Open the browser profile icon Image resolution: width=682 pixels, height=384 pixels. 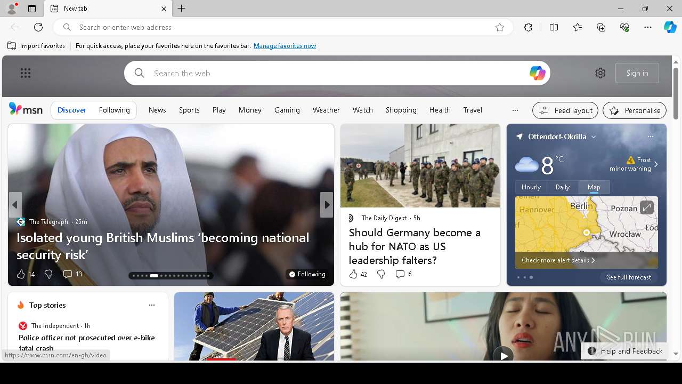(11, 9)
